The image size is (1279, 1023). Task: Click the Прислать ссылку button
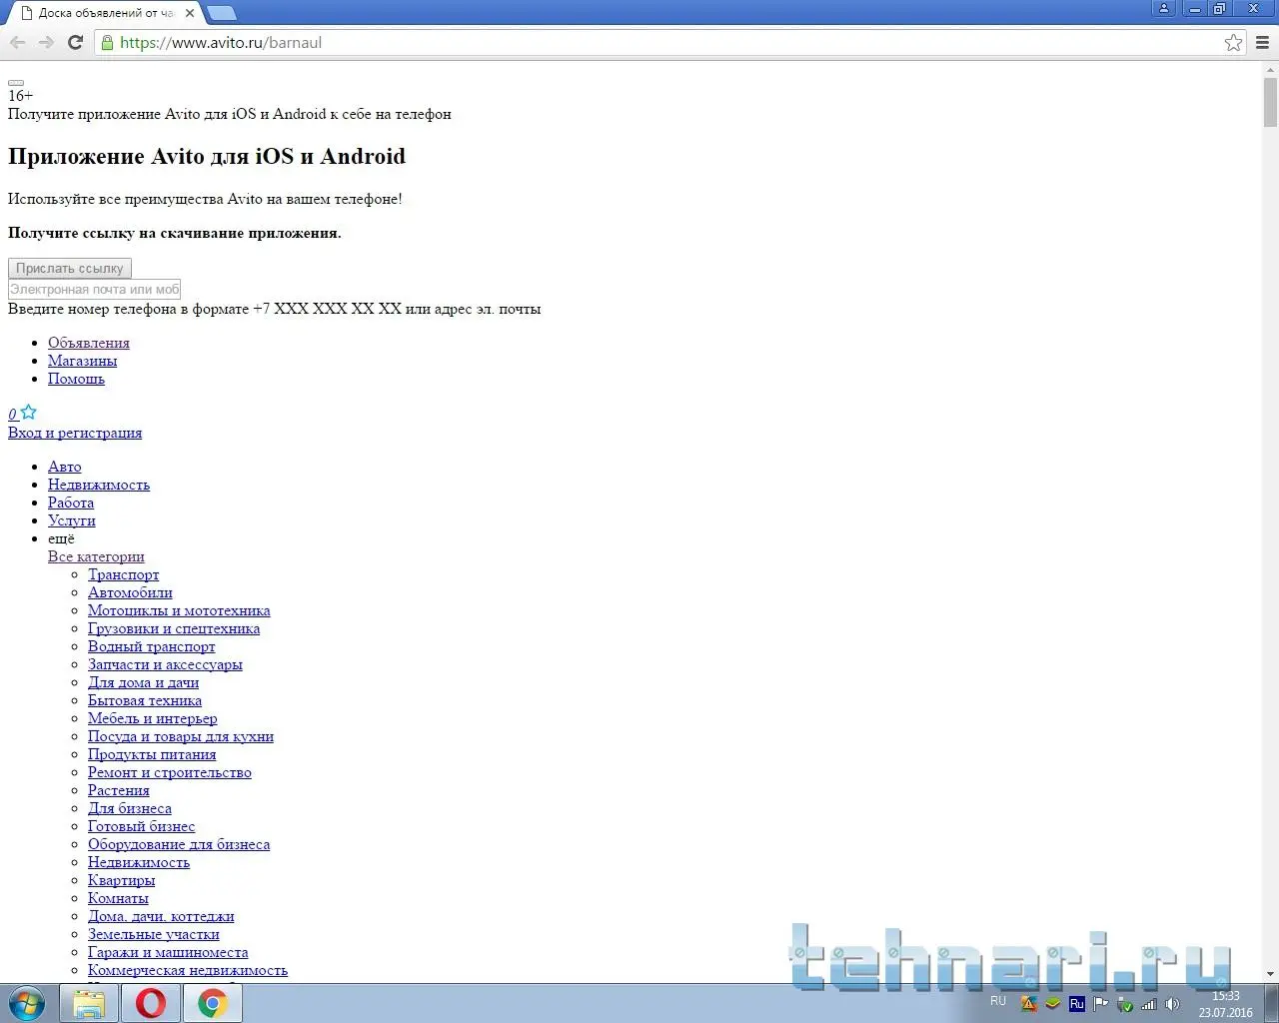click(70, 268)
